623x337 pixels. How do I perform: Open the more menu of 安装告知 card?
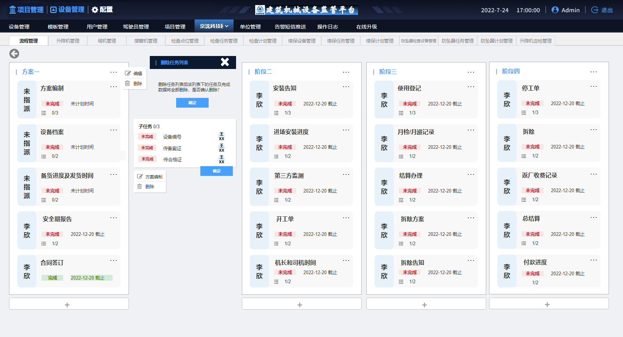coord(346,87)
